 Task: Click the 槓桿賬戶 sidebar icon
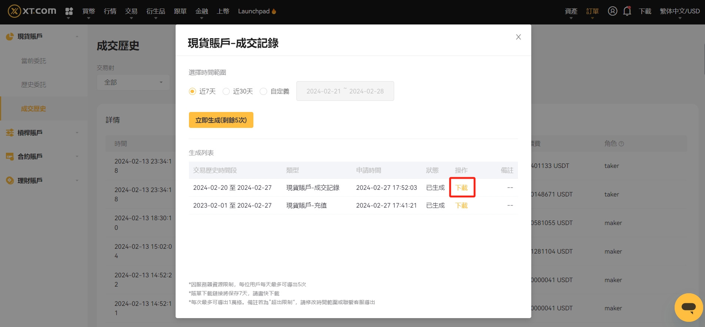[10, 132]
